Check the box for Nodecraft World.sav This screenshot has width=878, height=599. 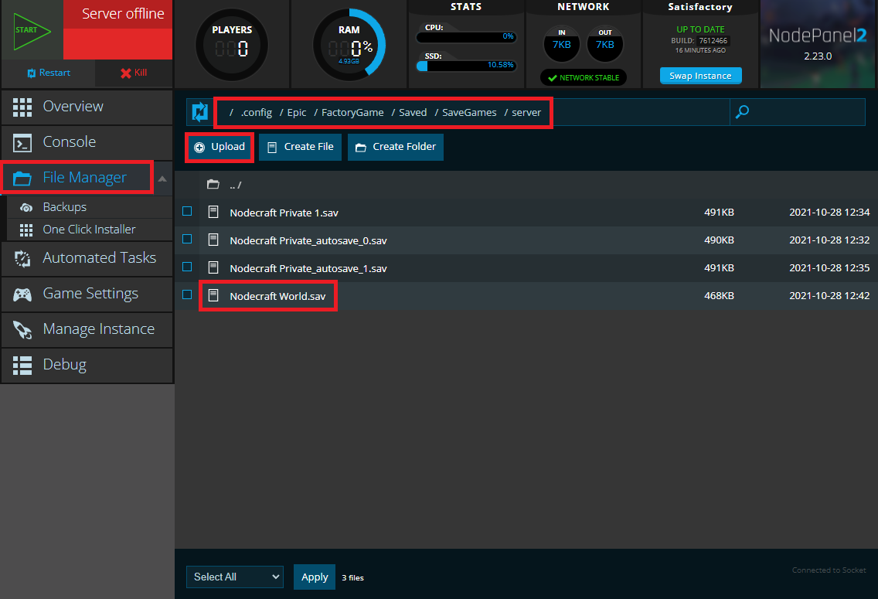tap(186, 295)
